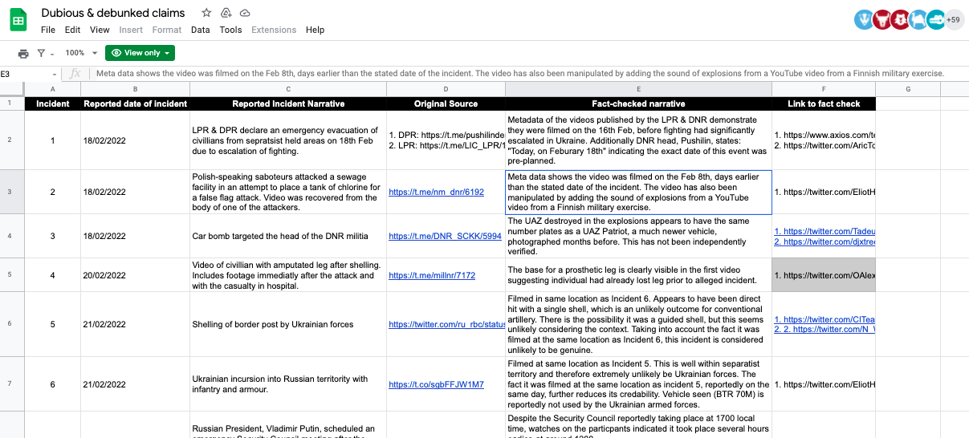
Task: Open the Help menu
Action: [316, 30]
